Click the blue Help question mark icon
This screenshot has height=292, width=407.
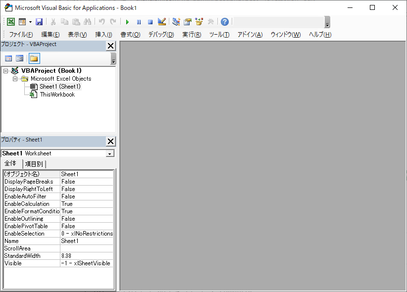coord(225,22)
